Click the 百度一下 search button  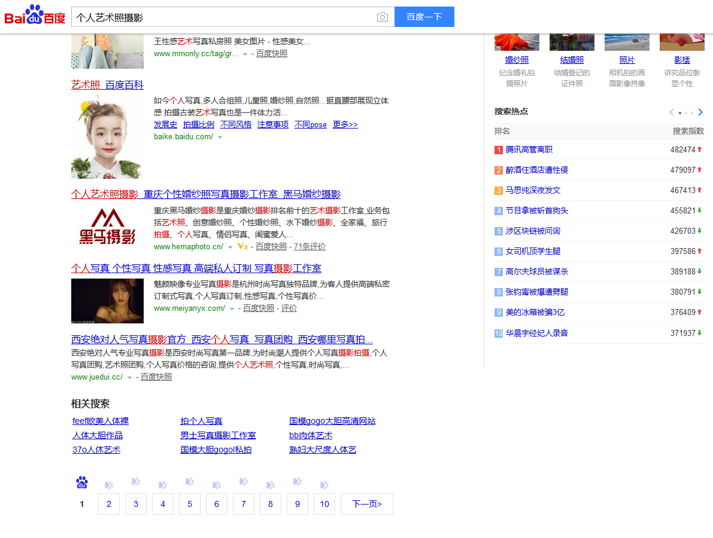coord(424,17)
